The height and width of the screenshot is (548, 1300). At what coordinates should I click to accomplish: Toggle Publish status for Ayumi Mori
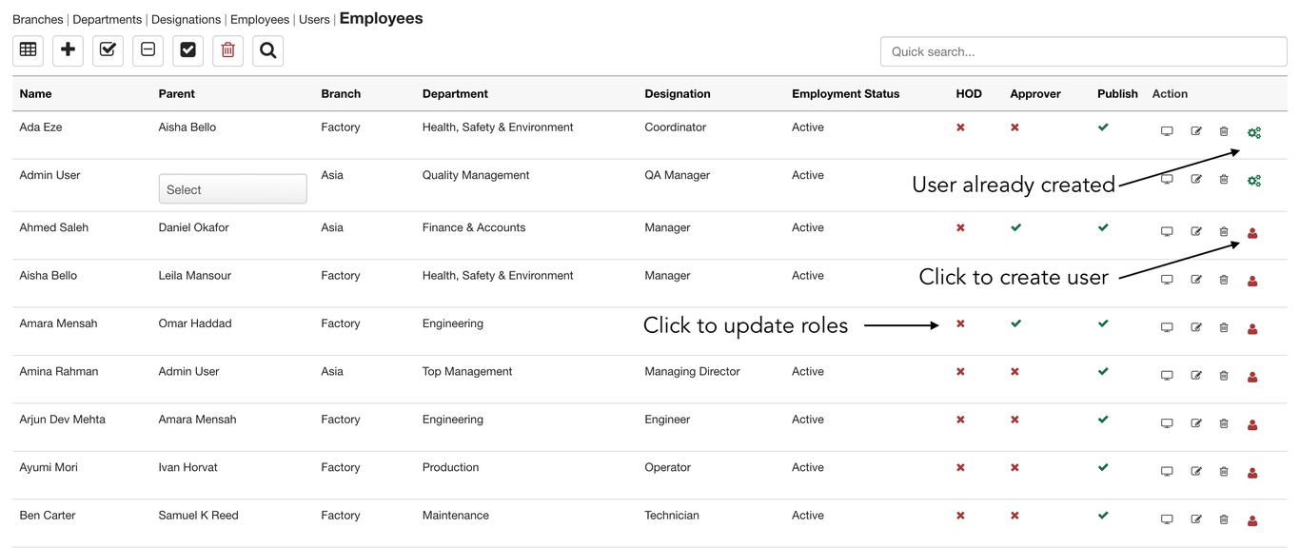[x=1103, y=467]
